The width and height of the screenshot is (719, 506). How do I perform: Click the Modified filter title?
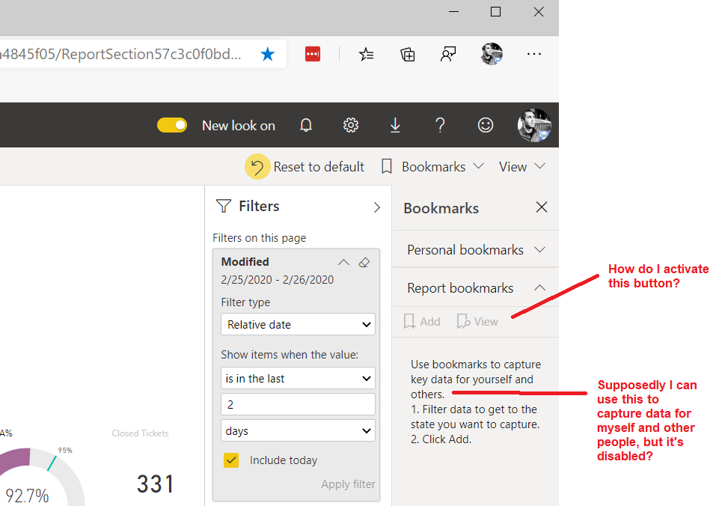[x=245, y=262]
